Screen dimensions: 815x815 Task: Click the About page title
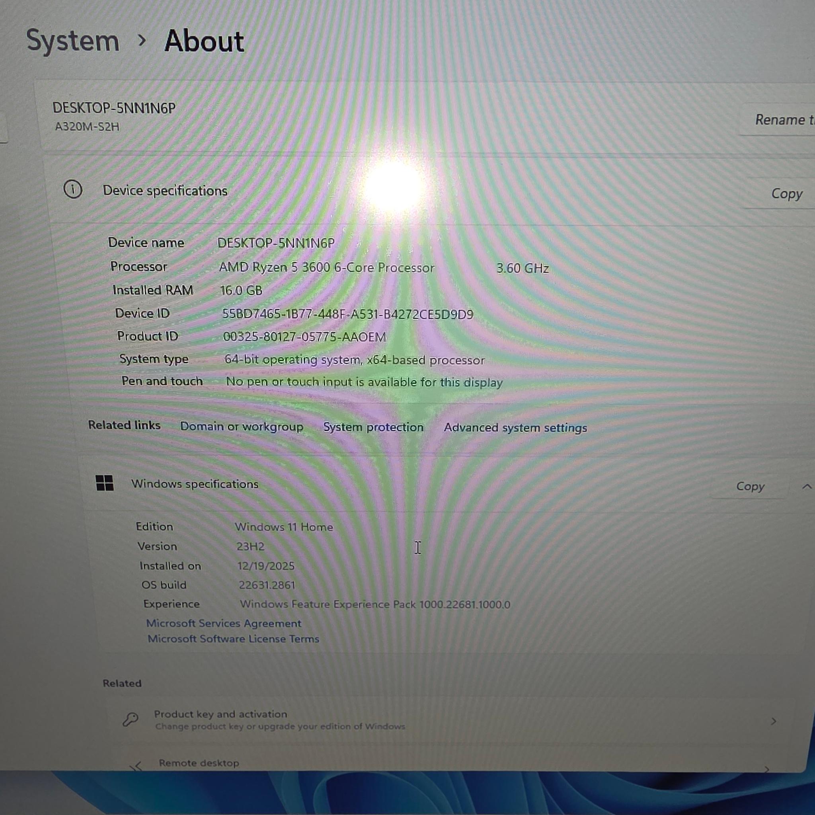(x=204, y=41)
